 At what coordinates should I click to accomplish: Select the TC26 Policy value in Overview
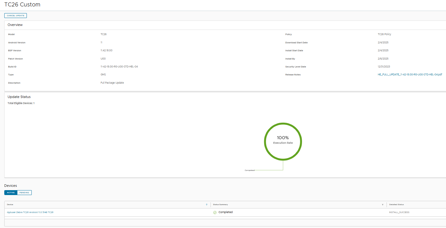pos(384,34)
